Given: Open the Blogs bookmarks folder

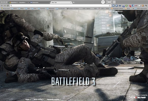Looking at the screenshot, I should tap(21, 9).
